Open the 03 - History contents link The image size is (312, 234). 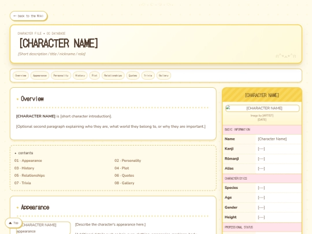click(24, 168)
